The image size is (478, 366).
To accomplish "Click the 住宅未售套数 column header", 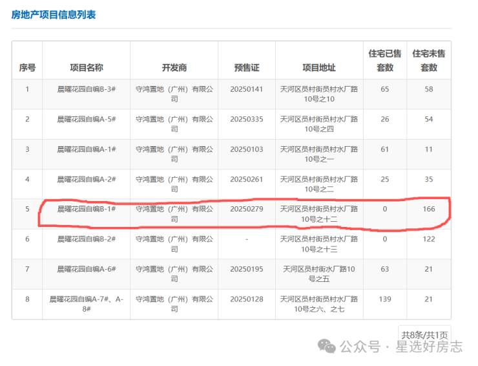I will click(429, 60).
